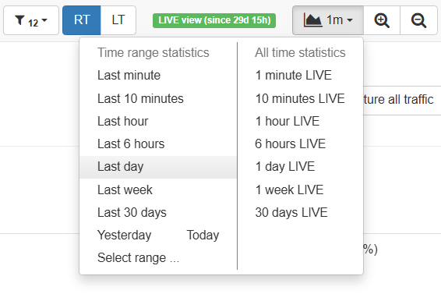The height and width of the screenshot is (294, 441).
Task: Pick 1 day LIVE view
Action: 285,167
